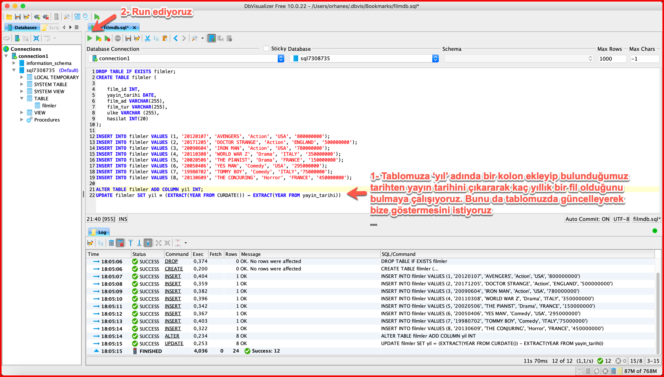
Task: Open the Log toolbar dropdown arrow
Action: 186,243
